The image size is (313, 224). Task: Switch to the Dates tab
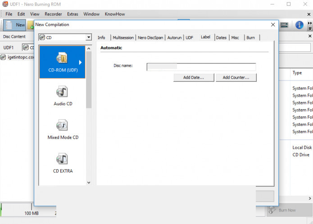point(222,37)
